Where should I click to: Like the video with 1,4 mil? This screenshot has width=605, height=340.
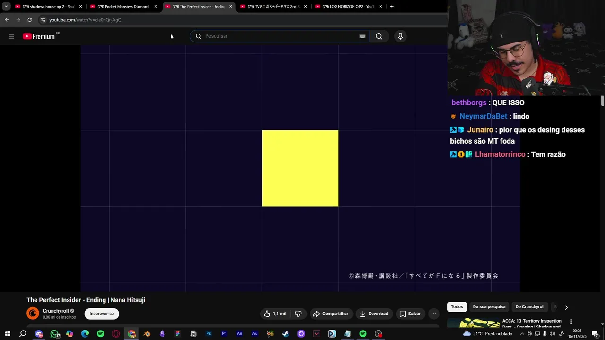click(x=275, y=314)
